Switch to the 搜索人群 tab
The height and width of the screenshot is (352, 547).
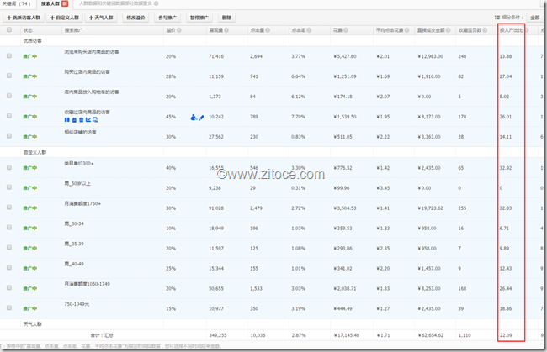tap(52, 4)
